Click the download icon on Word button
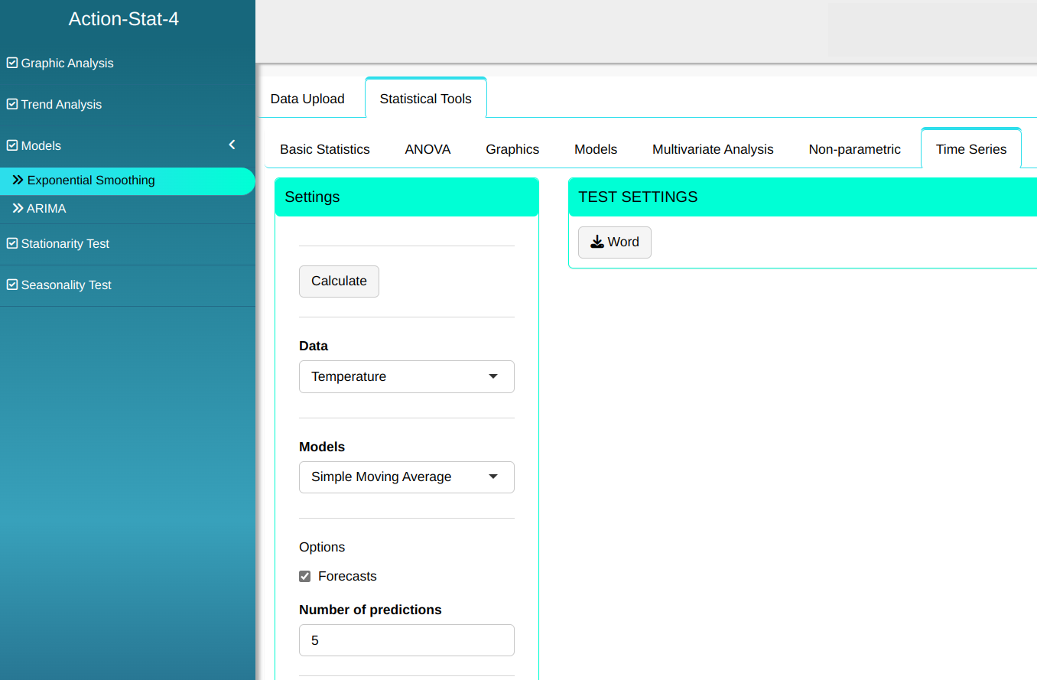Screen dimensions: 1037x680 point(597,242)
